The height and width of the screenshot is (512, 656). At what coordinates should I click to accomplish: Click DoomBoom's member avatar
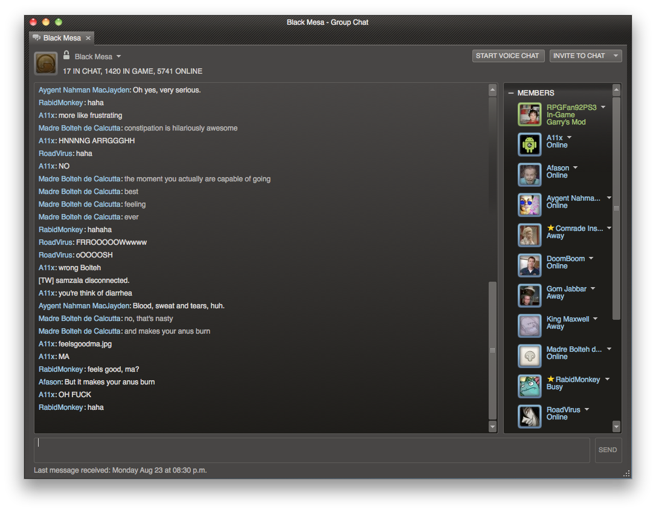pyautogui.click(x=529, y=265)
